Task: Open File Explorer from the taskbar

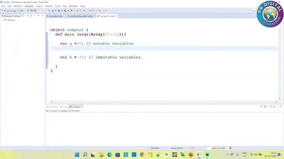Action: pyautogui.click(x=101, y=155)
